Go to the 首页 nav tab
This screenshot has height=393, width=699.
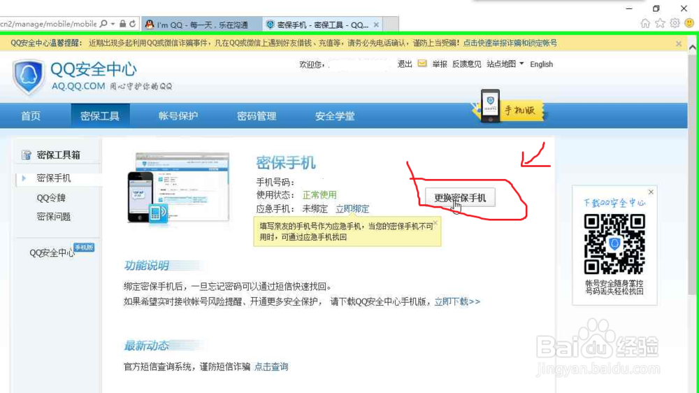pyautogui.click(x=31, y=116)
